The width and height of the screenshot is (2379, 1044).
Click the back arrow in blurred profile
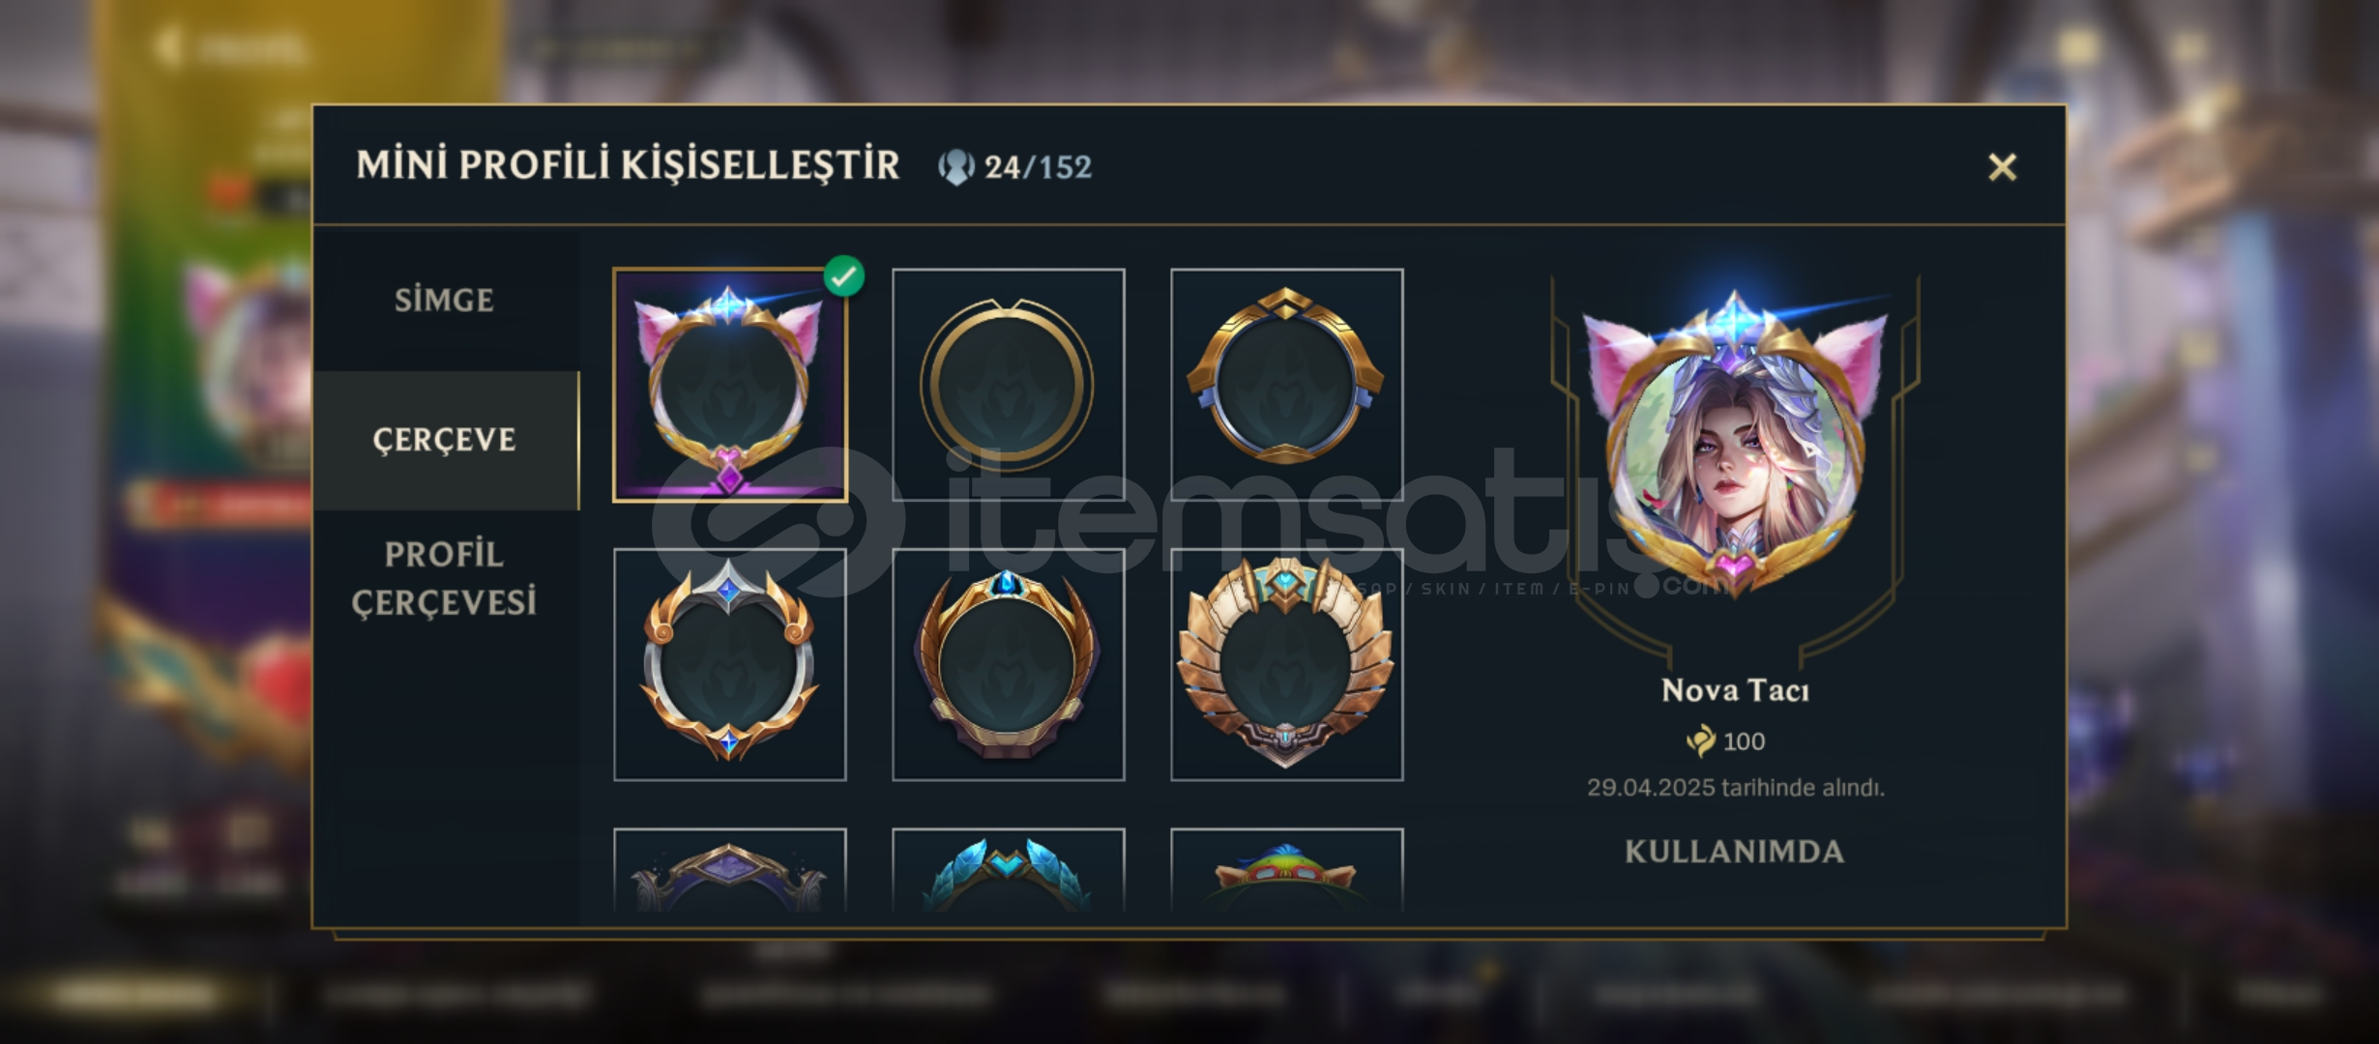click(x=168, y=46)
